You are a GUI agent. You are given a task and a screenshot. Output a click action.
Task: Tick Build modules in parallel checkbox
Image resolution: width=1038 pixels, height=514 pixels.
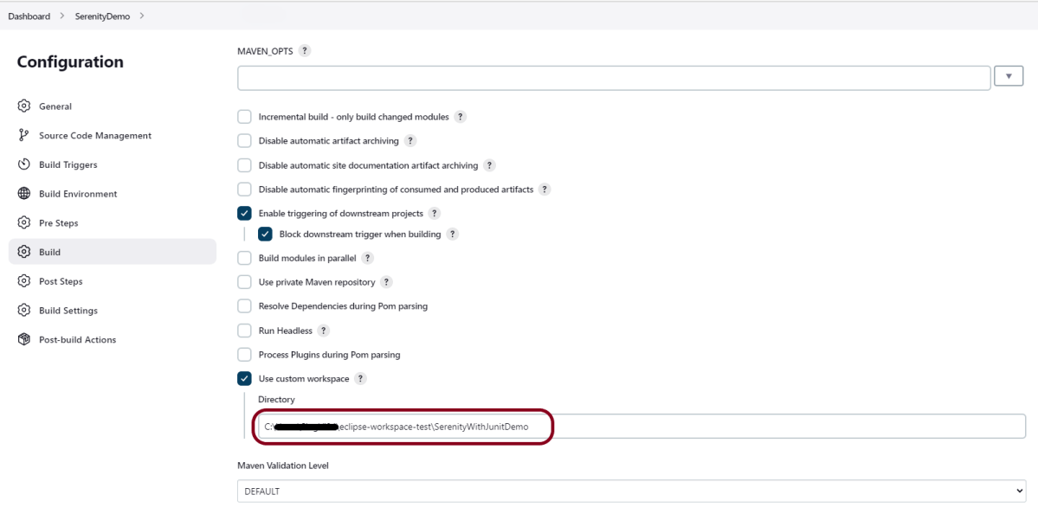pos(244,258)
